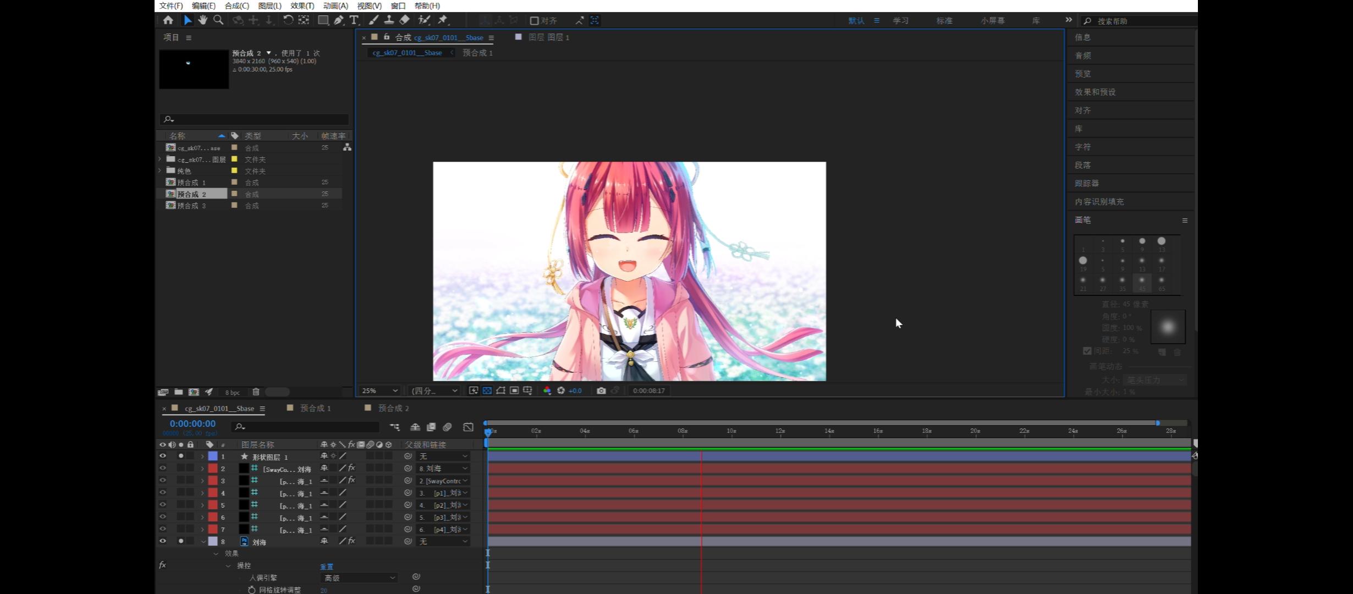
Task: Click the blue label color of layer 1
Action: pos(212,456)
